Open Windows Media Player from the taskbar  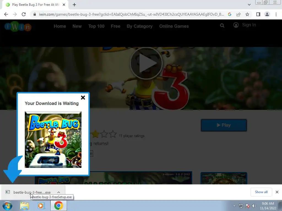[41, 206]
